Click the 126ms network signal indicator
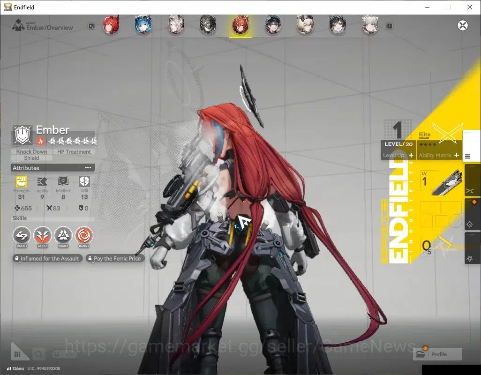Viewport: 481px width, 375px height. pos(15,368)
